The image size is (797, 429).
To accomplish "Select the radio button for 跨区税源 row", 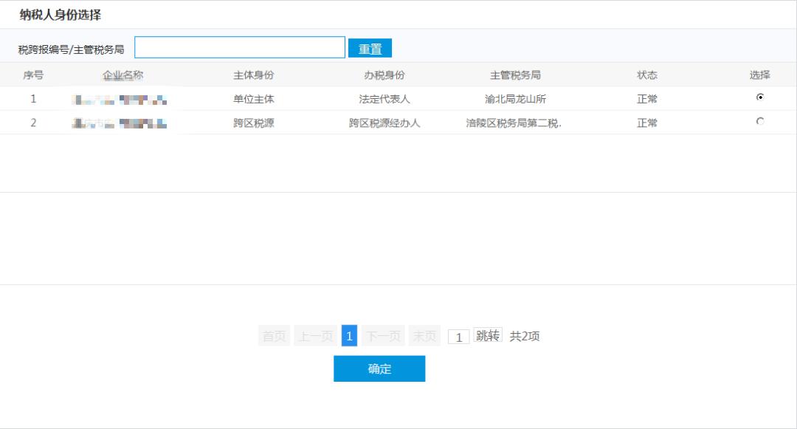I will point(760,122).
